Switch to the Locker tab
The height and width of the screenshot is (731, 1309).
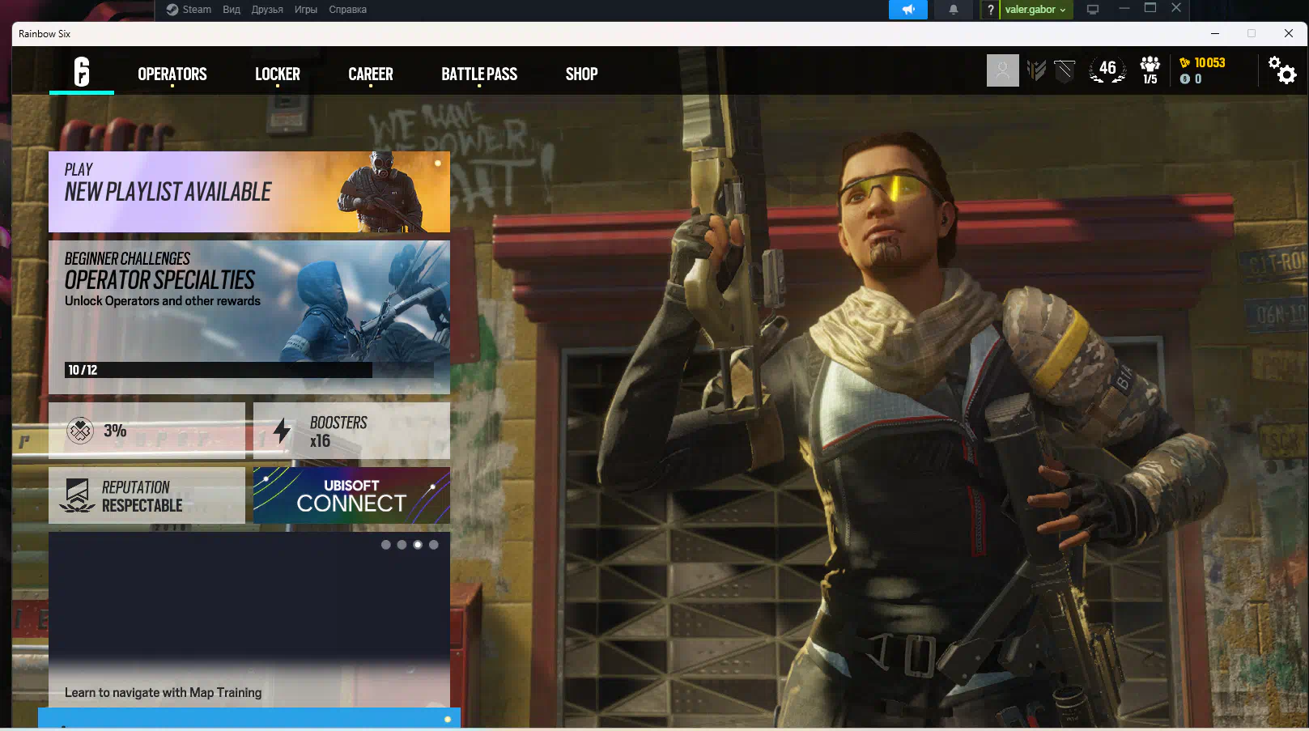point(278,74)
